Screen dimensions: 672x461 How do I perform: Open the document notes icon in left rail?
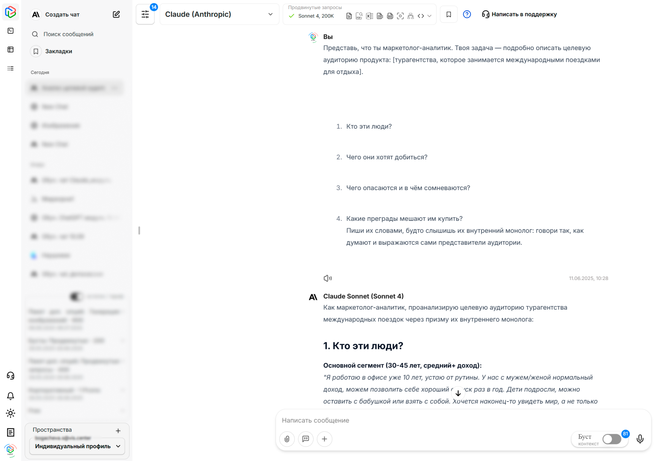tap(11, 432)
